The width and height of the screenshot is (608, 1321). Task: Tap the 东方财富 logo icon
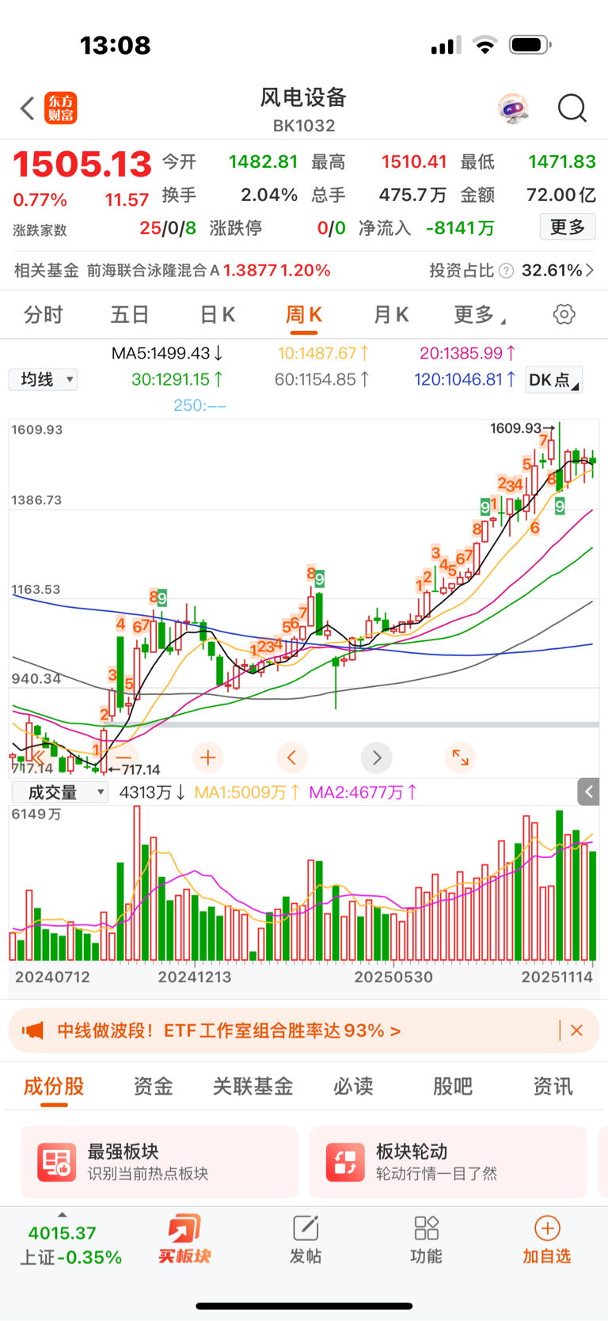(x=61, y=108)
